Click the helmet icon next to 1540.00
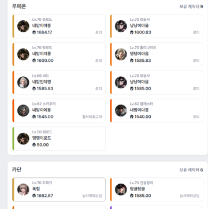 point(132,117)
